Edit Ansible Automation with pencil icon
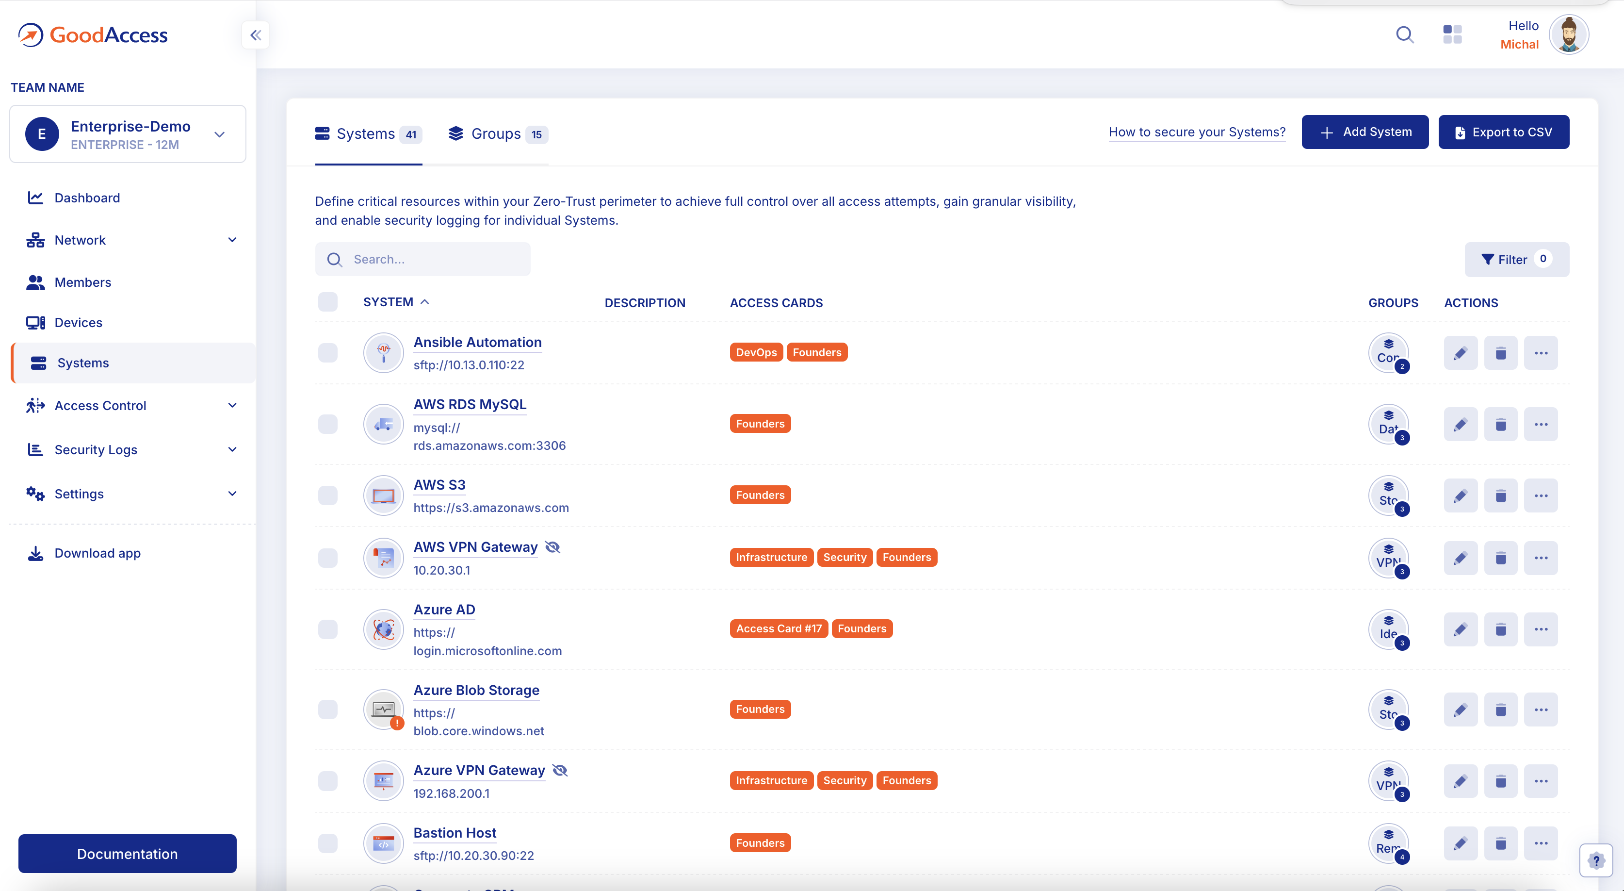 (x=1460, y=352)
